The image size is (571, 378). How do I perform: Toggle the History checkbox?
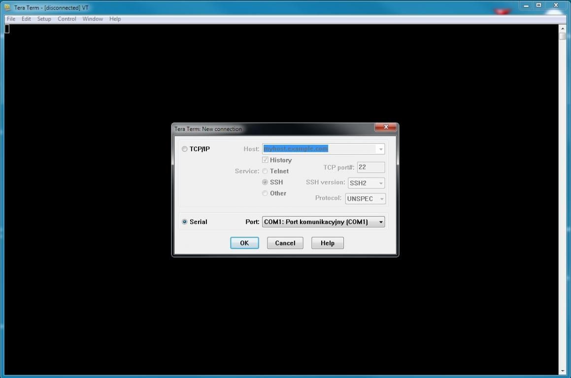coord(265,159)
